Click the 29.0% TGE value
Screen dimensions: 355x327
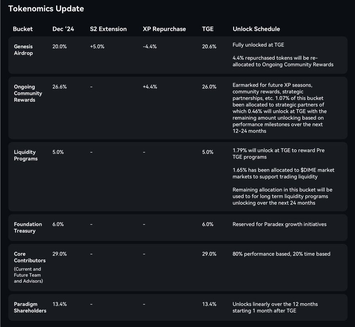pyautogui.click(x=209, y=254)
